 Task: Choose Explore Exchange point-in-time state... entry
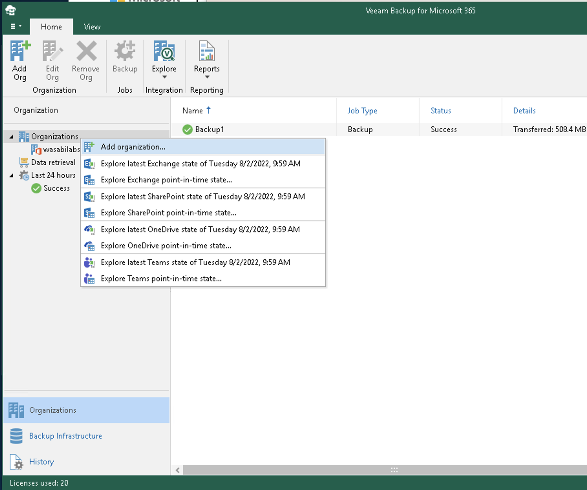coord(203,180)
